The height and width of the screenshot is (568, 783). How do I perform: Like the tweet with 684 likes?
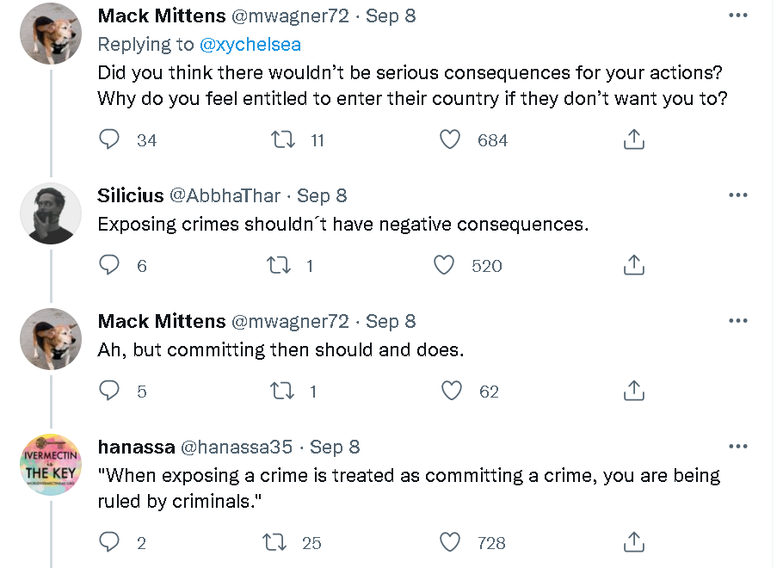point(450,139)
